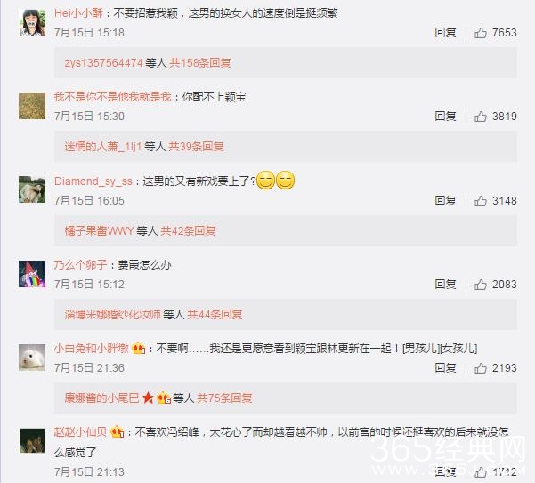Reply to Hei小小酥's comment via 回复
Image resolution: width=535 pixels, height=483 pixels.
446,33
